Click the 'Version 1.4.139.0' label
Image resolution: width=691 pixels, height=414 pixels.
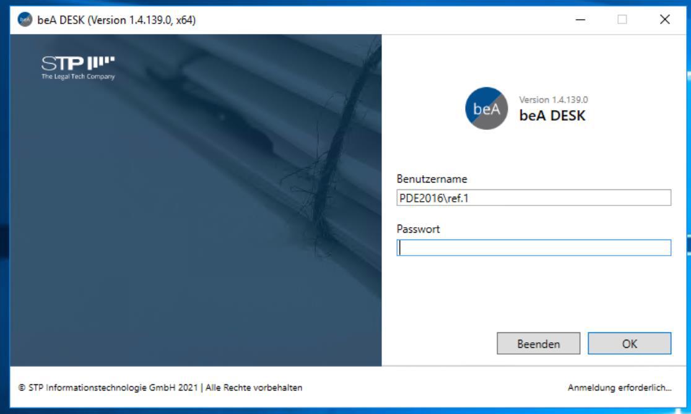coord(554,100)
